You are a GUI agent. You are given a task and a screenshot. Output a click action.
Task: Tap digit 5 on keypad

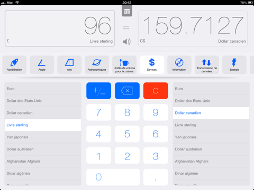127,134
